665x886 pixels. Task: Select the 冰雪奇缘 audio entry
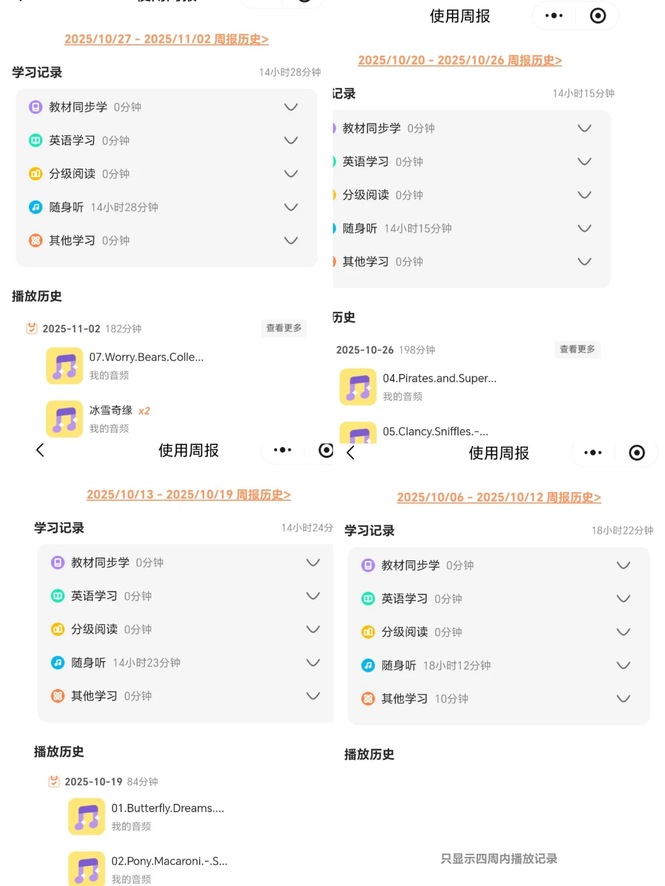(111, 418)
